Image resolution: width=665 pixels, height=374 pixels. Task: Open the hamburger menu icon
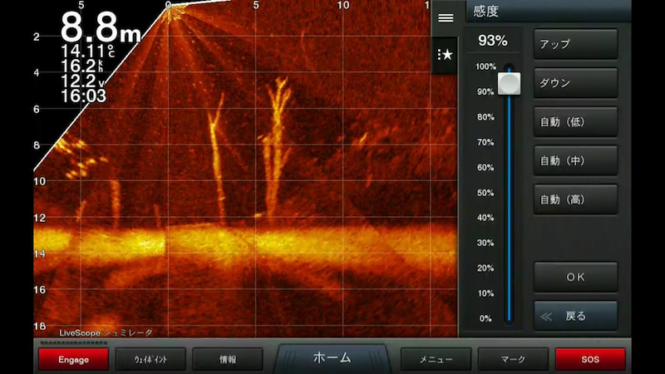[x=446, y=17]
